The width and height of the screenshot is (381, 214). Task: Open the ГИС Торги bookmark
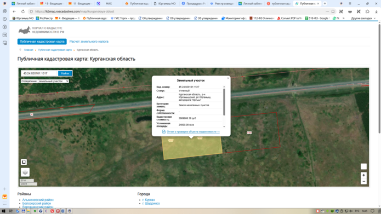coord(123,18)
